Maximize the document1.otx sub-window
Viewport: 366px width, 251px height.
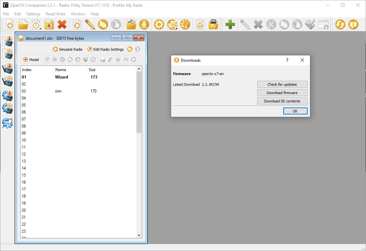coord(127,38)
